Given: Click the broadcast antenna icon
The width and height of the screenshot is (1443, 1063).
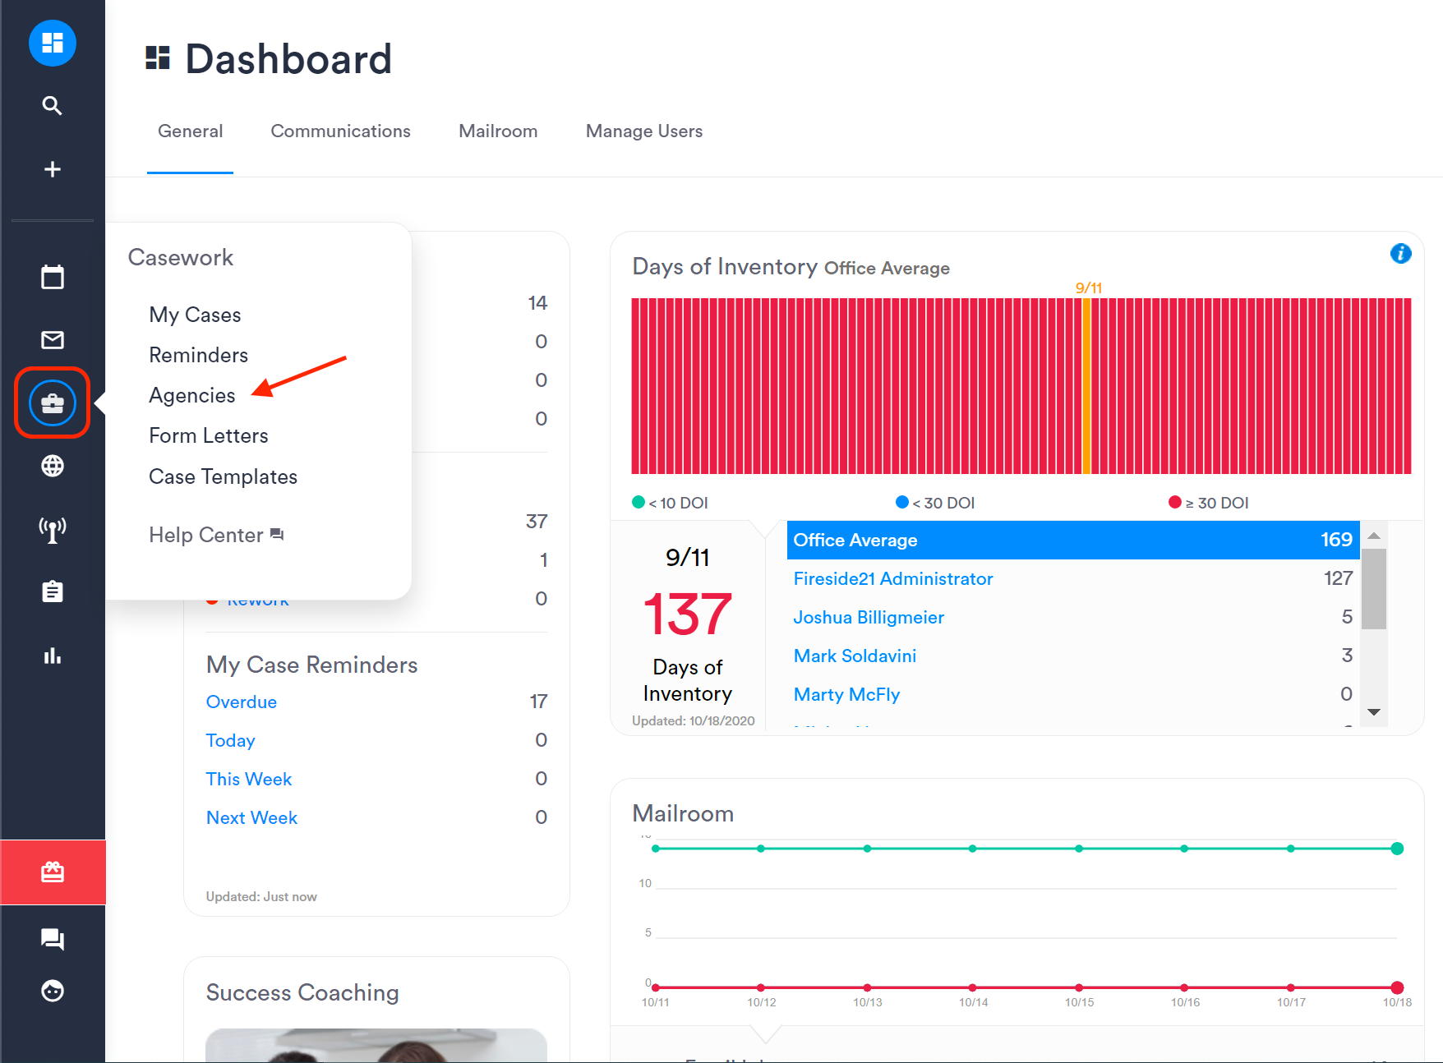Looking at the screenshot, I should tap(53, 530).
